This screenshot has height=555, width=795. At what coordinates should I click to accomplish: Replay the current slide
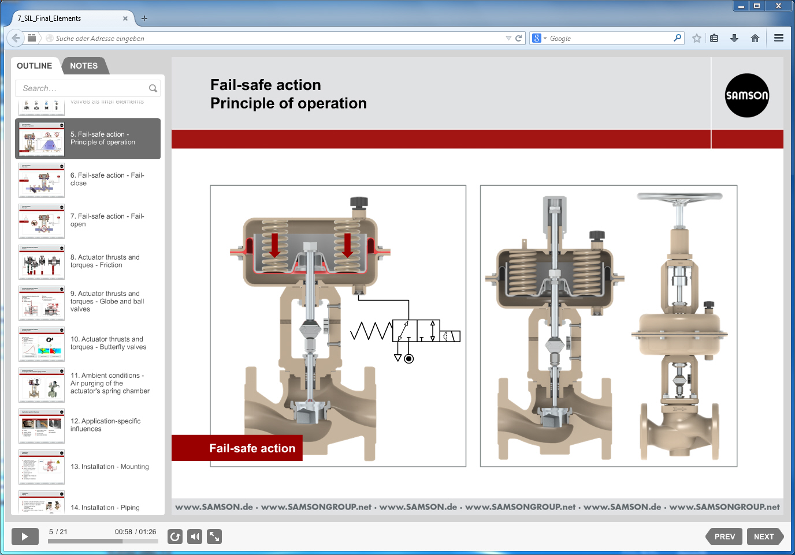[175, 537]
